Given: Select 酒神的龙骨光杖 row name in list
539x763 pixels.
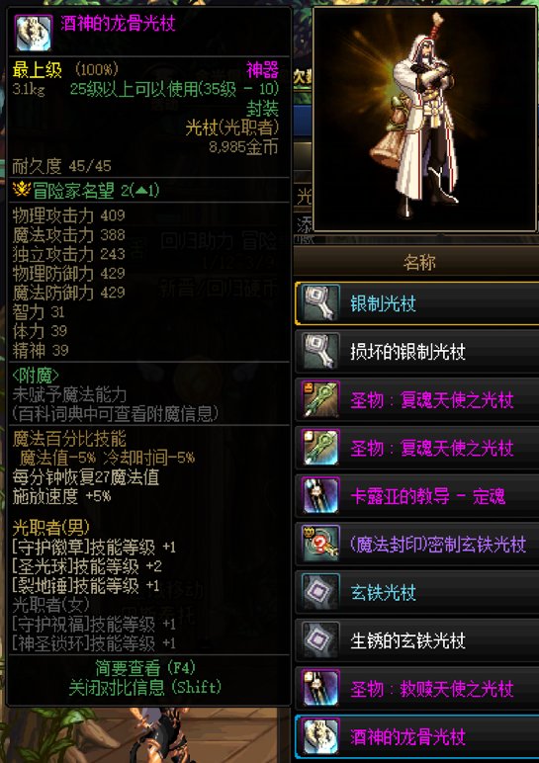Looking at the screenshot, I should tap(408, 736).
